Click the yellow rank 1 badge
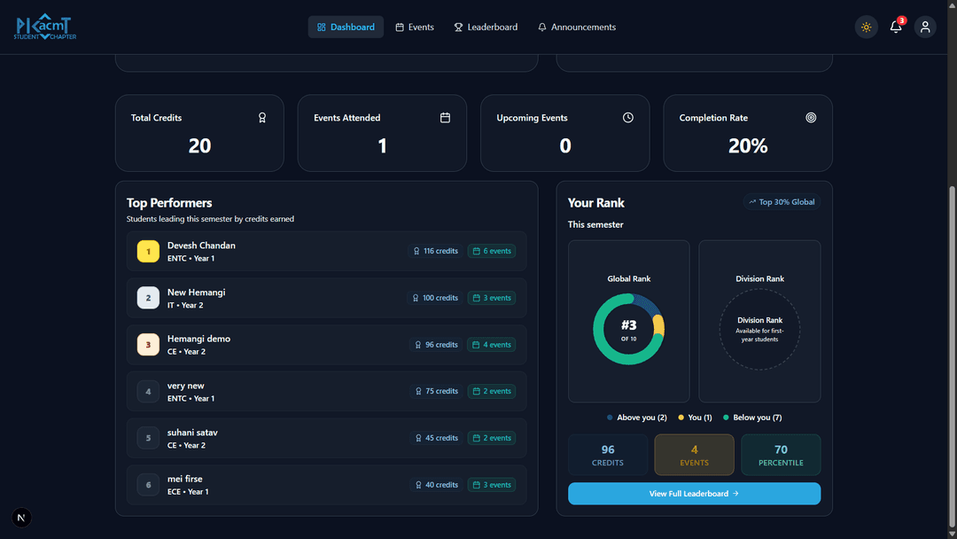Image resolution: width=957 pixels, height=539 pixels. (148, 252)
